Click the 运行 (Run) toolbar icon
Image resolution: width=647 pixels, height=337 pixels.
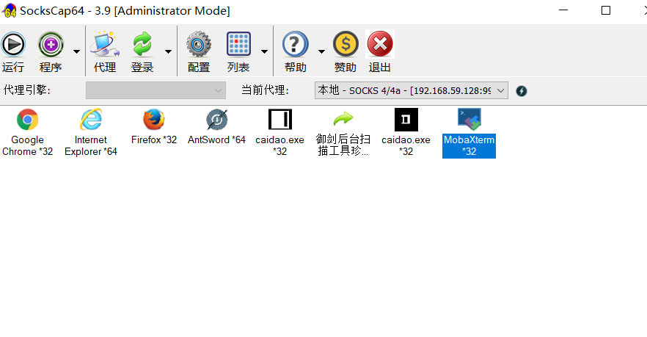pos(13,45)
